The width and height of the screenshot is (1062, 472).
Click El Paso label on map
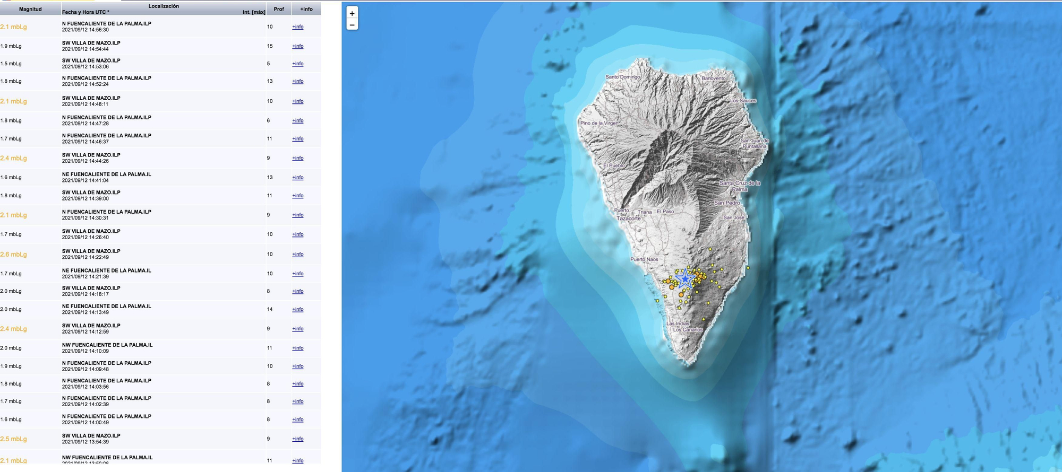click(x=665, y=212)
